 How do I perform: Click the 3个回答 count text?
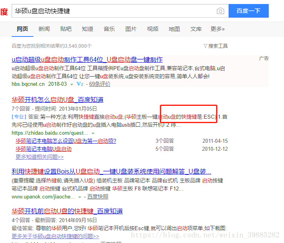click(165, 141)
